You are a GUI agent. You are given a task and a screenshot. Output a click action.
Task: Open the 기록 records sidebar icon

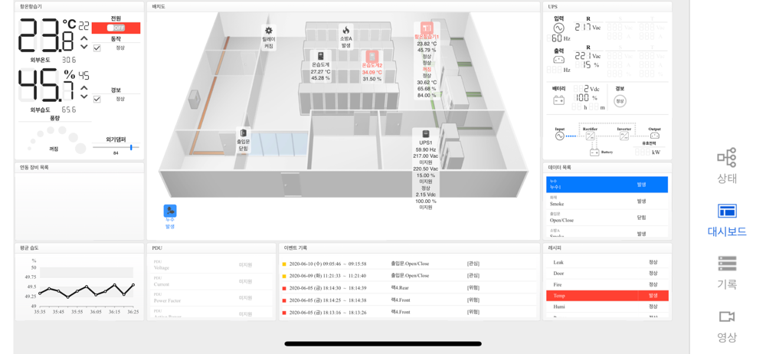[x=727, y=264]
